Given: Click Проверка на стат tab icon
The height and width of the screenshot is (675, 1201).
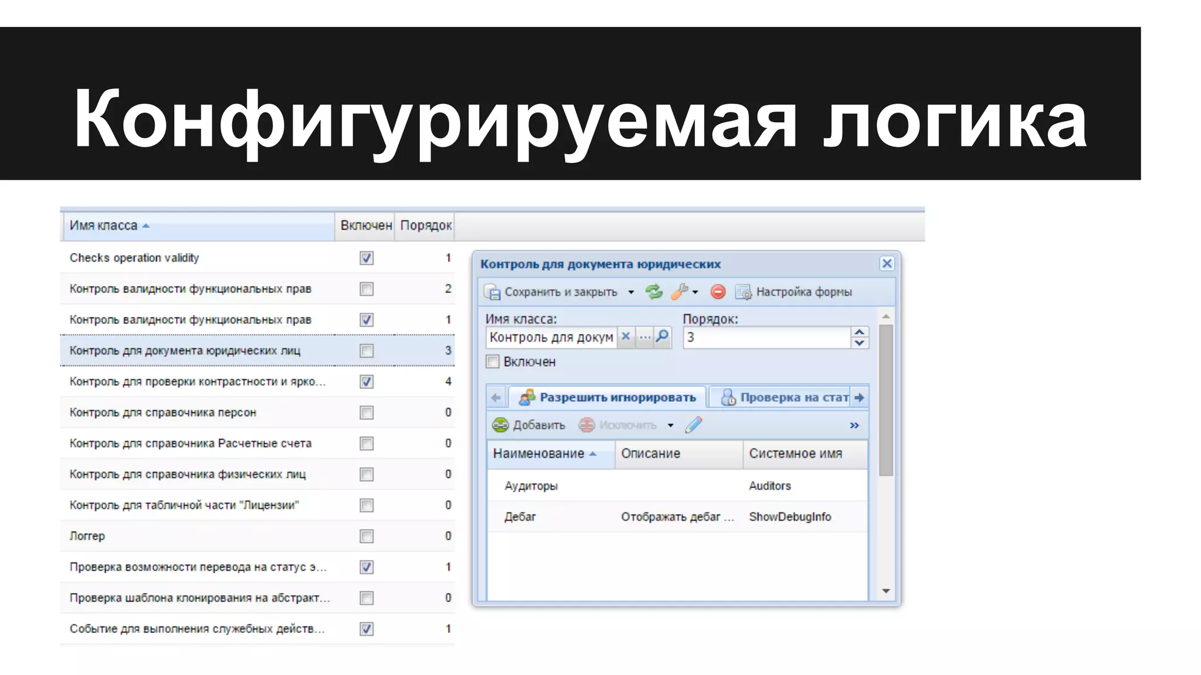Looking at the screenshot, I should click(728, 397).
